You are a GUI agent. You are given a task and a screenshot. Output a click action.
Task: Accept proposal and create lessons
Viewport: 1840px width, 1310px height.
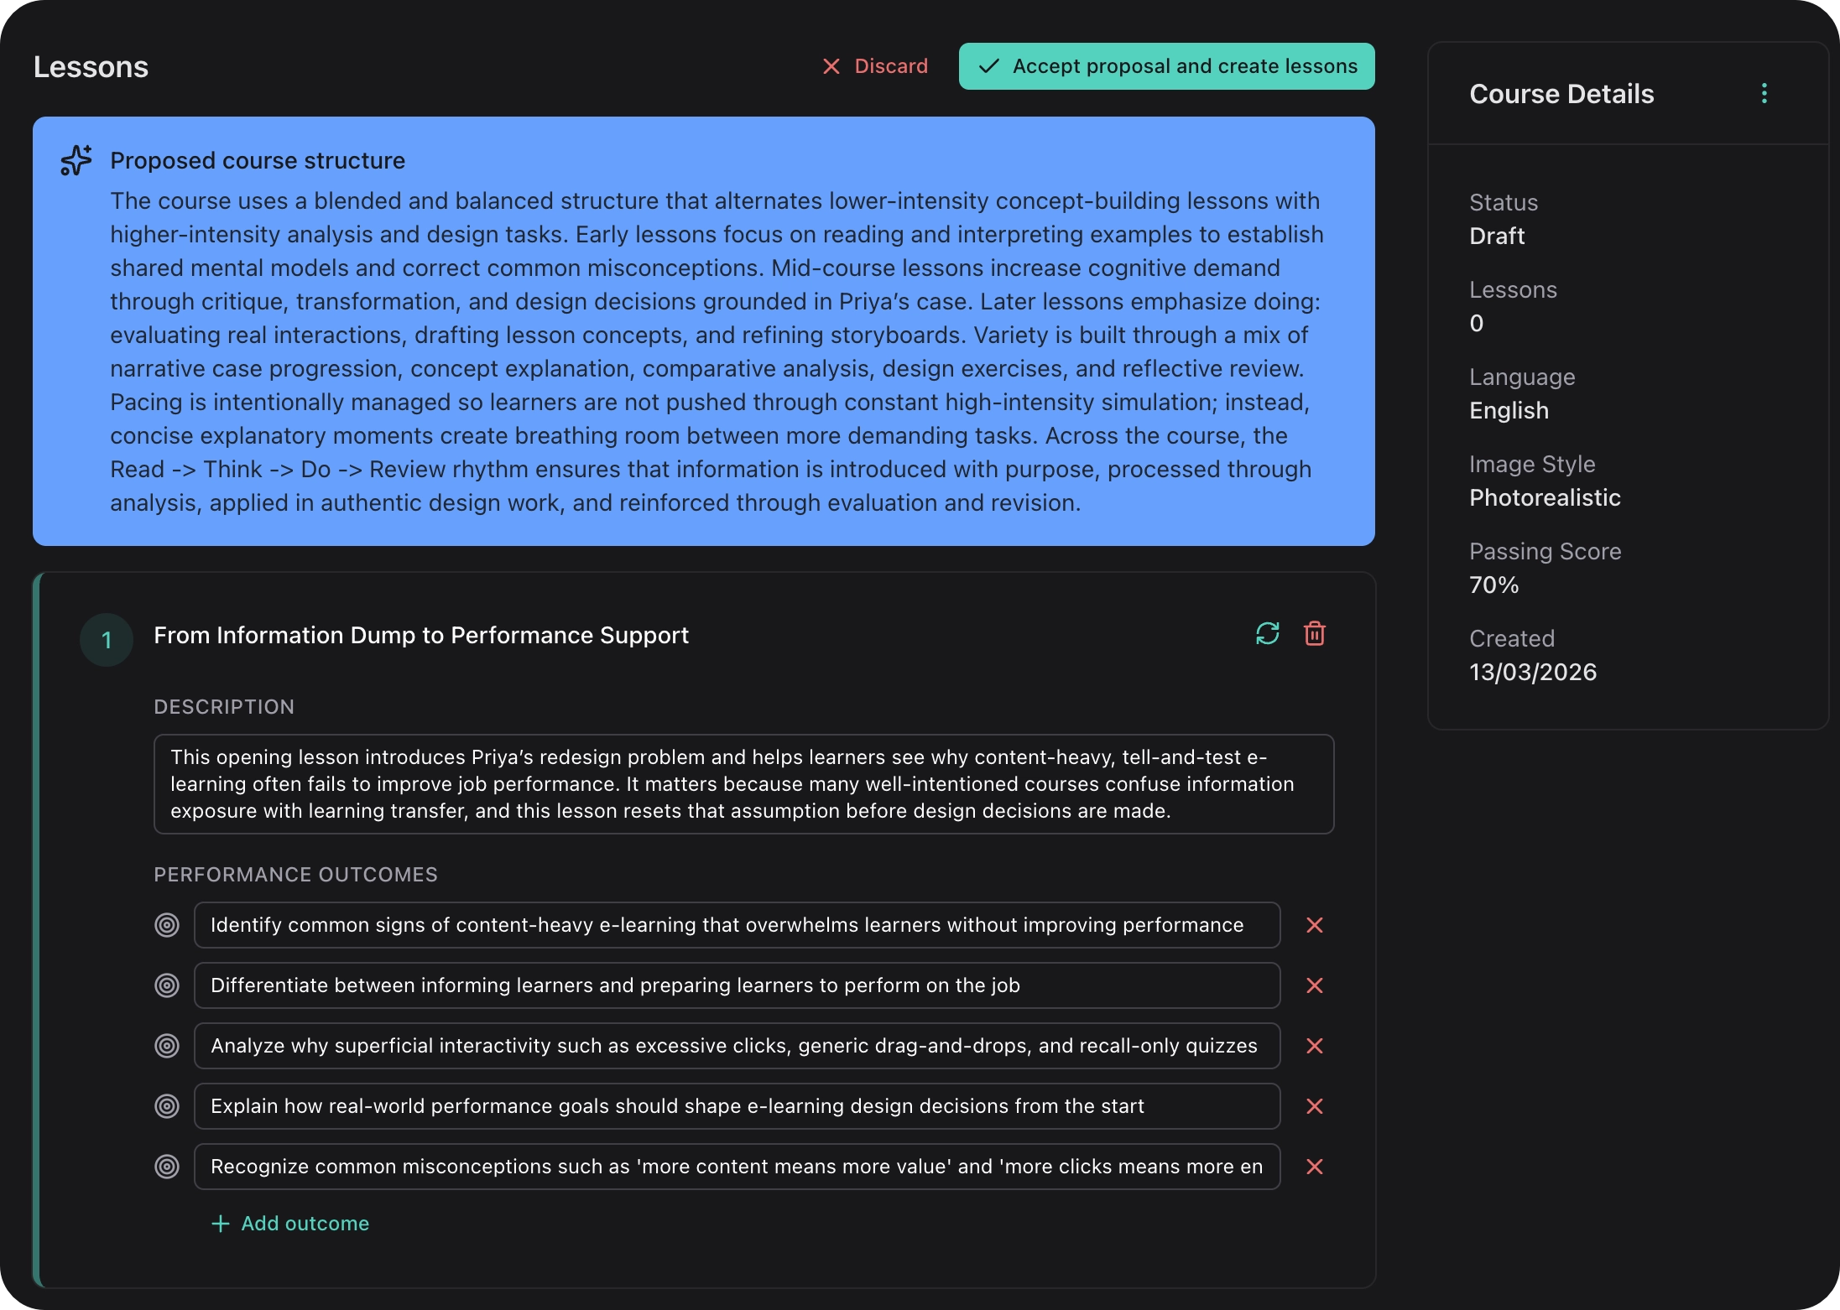click(x=1165, y=66)
